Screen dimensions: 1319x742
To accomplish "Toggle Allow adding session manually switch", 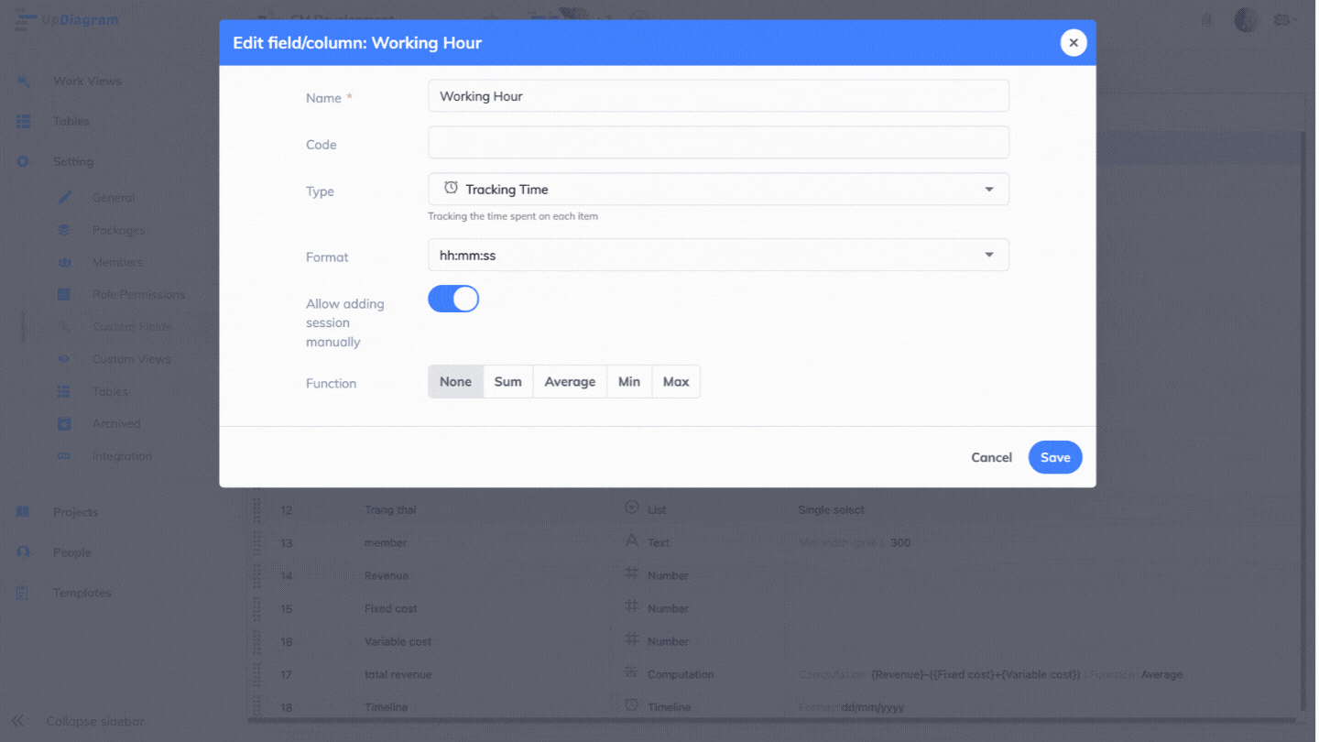I will (453, 299).
